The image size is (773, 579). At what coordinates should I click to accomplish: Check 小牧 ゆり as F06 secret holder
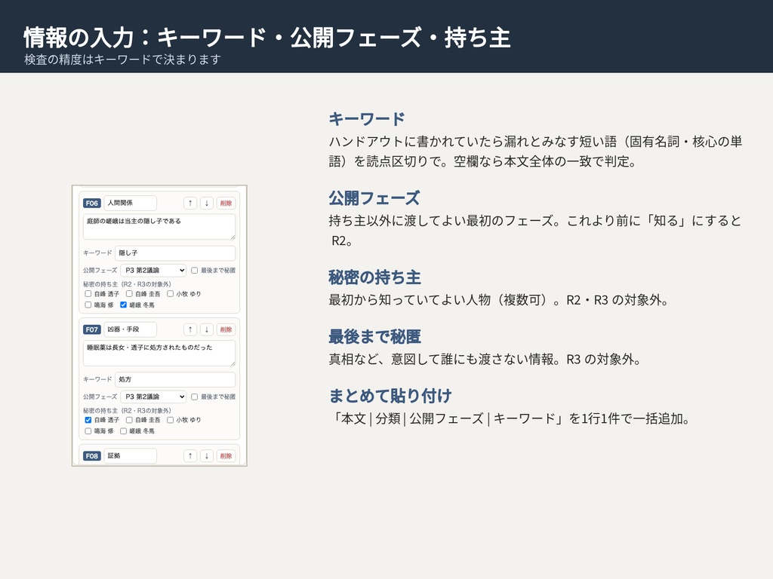pos(170,294)
